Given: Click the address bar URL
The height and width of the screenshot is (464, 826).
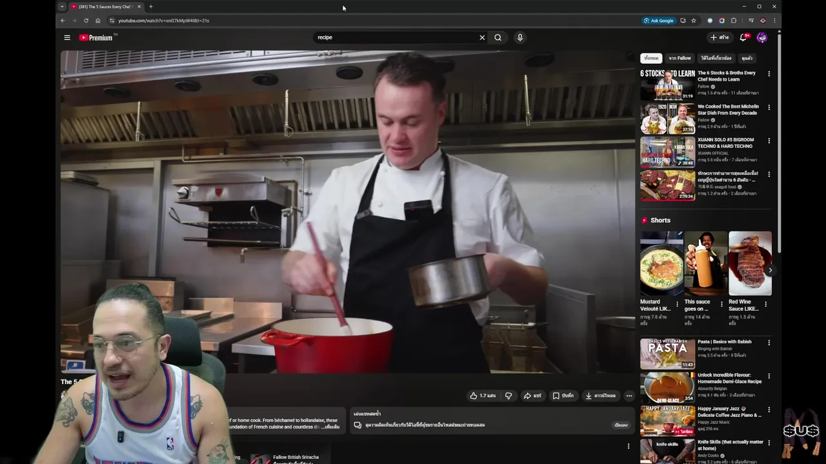Looking at the screenshot, I should pyautogui.click(x=164, y=21).
